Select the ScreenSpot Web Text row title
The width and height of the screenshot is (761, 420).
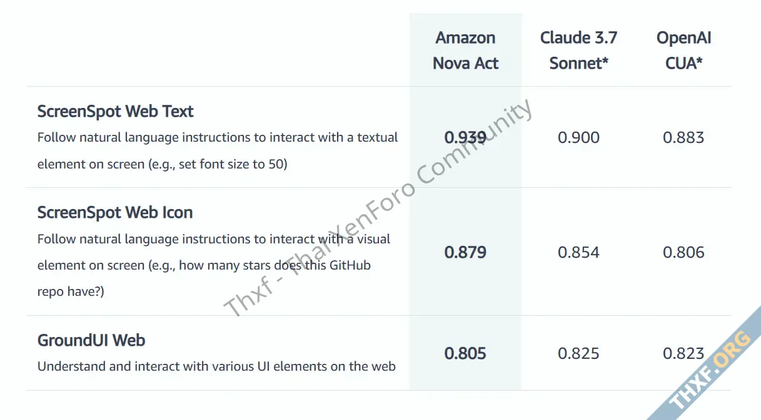click(116, 112)
